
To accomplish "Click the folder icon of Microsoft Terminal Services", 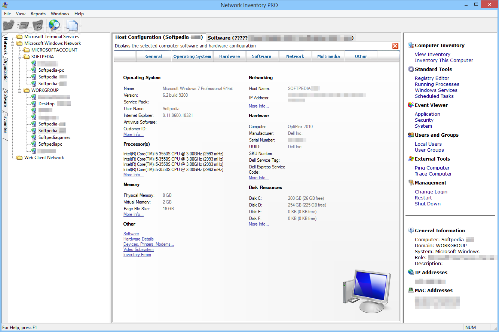I will tap(19, 37).
